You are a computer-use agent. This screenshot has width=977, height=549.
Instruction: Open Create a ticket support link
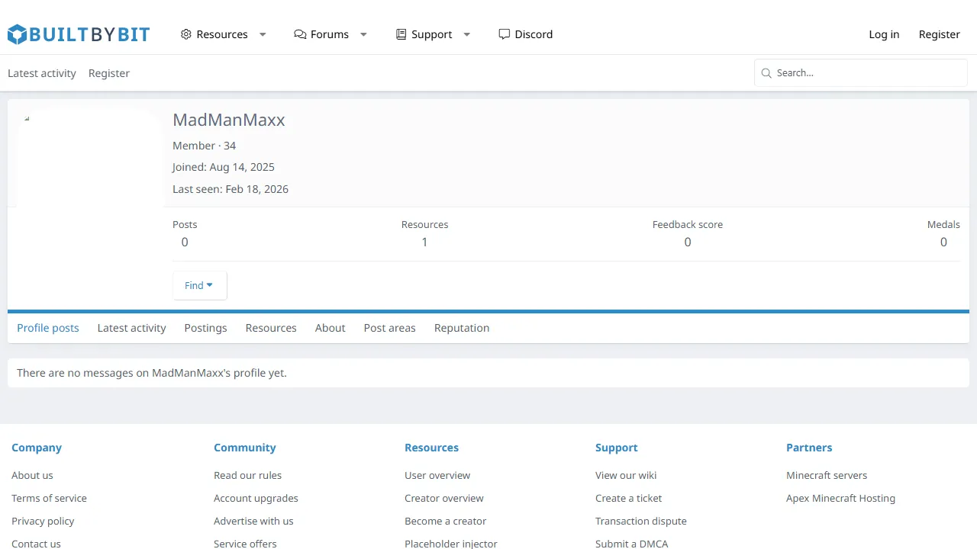click(628, 498)
